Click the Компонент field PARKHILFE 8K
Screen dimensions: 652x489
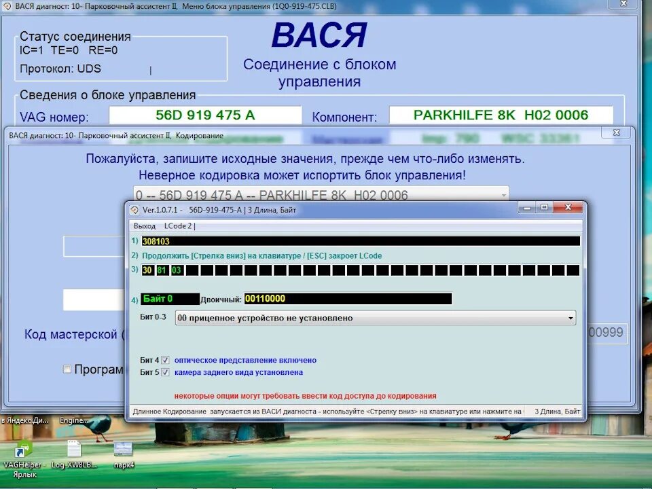(501, 115)
